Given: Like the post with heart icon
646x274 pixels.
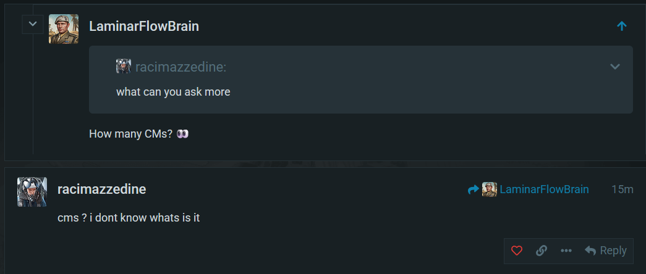Looking at the screenshot, I should click(517, 251).
